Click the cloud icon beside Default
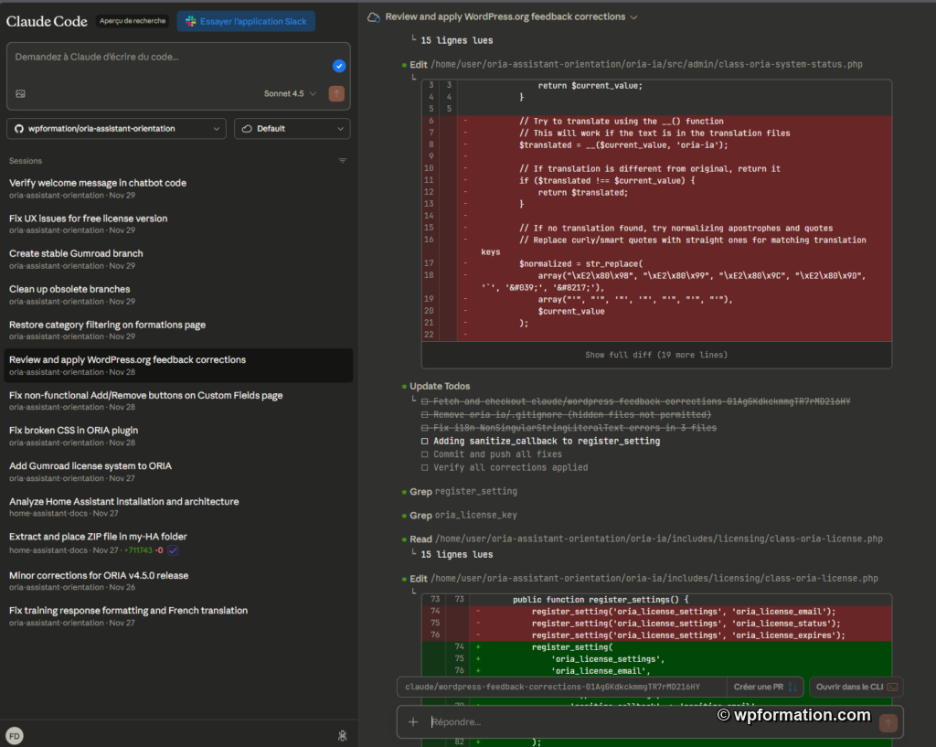 247,129
